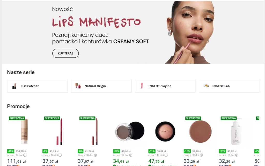
Task: Open the INGLOT blush compact product
Action: point(165,131)
